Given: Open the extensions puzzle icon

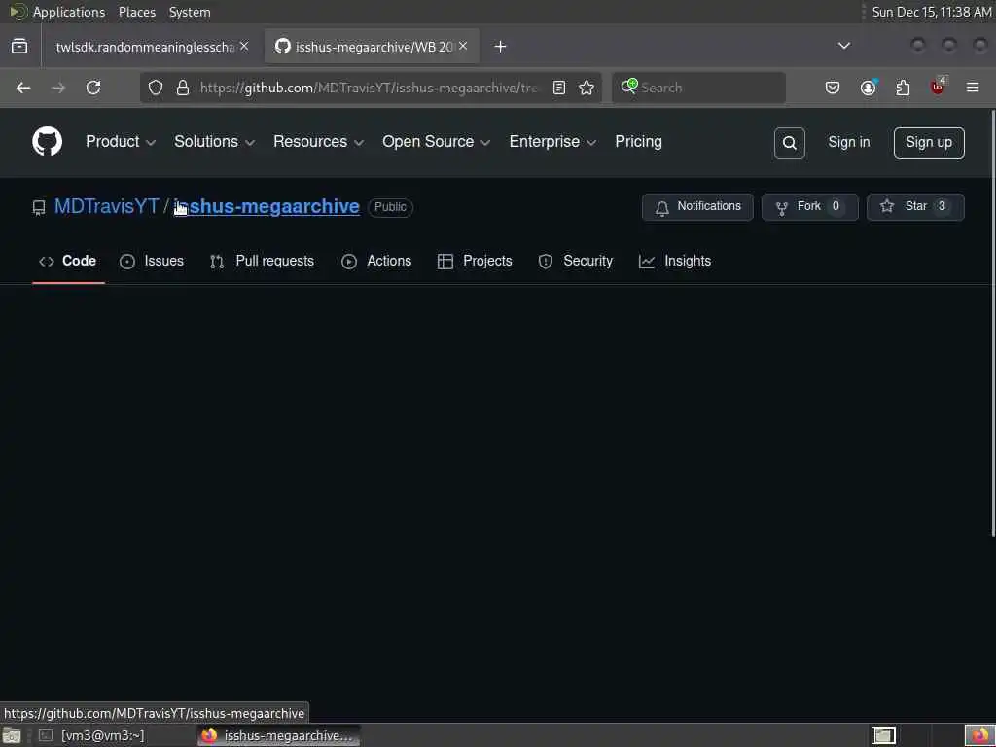Looking at the screenshot, I should pos(903,88).
